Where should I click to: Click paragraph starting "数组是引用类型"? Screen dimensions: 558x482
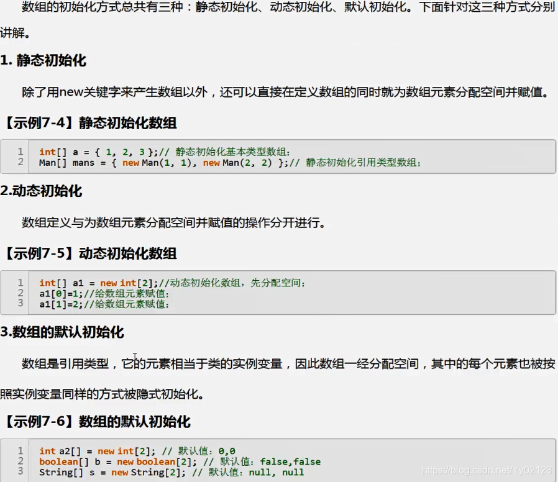point(278,379)
